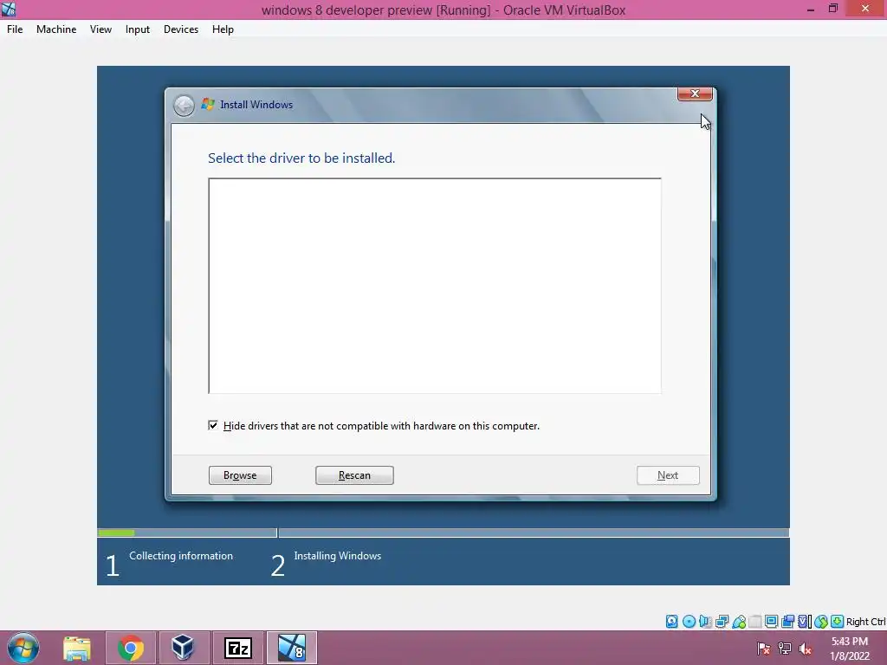The width and height of the screenshot is (887, 665).
Task: Click the hard disk activity status icon
Action: pyautogui.click(x=671, y=622)
